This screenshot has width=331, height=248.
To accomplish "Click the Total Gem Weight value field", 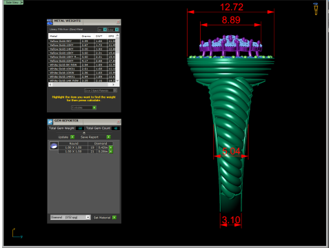I will [80, 128].
